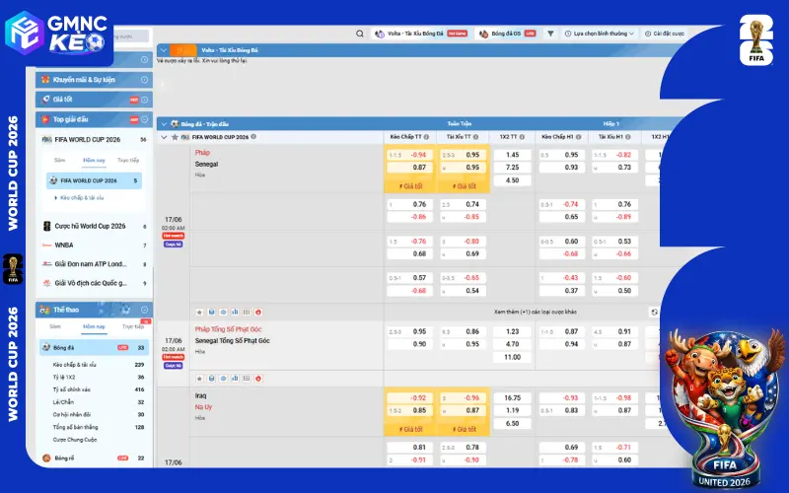Open Cơ hội nhân đôi market list
This screenshot has height=493, width=789.
pos(98,415)
